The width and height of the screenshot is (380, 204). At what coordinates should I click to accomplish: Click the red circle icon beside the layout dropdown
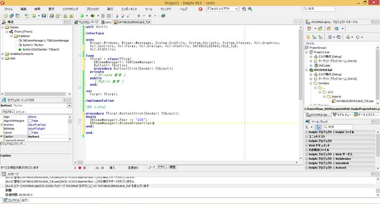(x=200, y=9)
